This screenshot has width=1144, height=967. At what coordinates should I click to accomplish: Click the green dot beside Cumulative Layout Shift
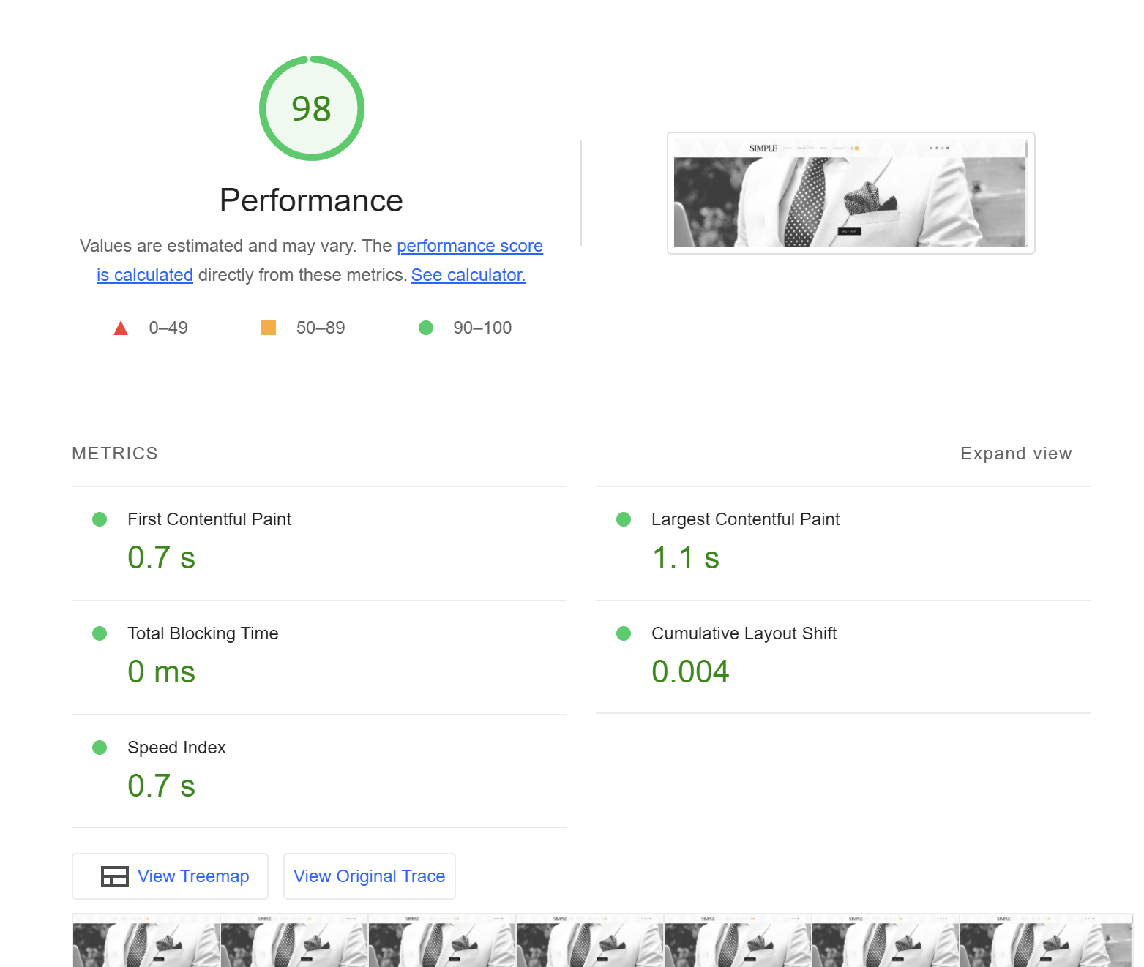coord(624,633)
